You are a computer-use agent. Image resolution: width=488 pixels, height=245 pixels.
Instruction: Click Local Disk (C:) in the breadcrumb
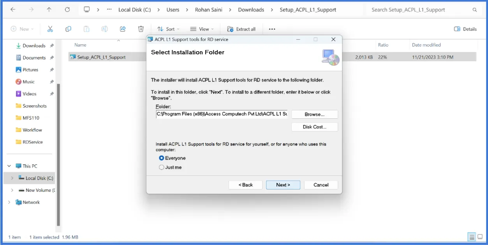point(134,10)
